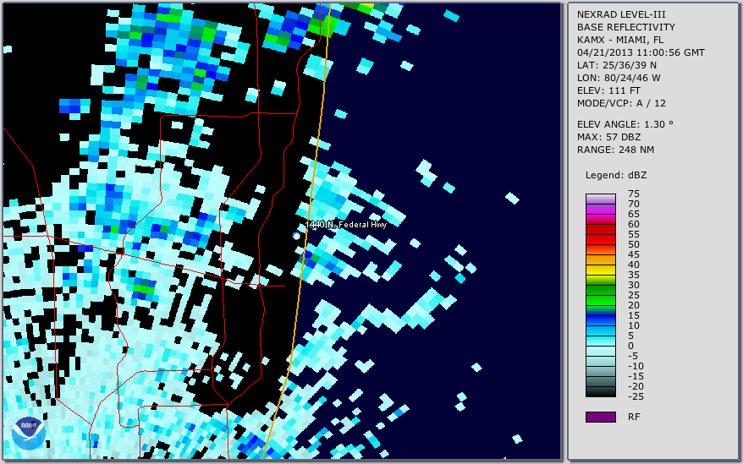The height and width of the screenshot is (464, 743).
Task: Click the LON: 80/24/46 W line
Action: point(619,78)
